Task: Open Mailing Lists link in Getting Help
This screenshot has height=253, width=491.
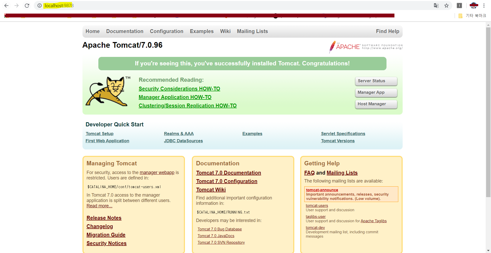Action: click(x=342, y=173)
